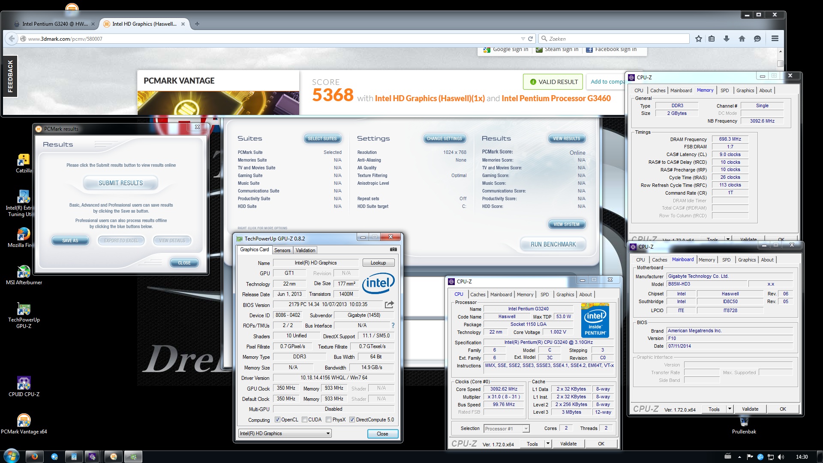Open CPUID CPU-Z desktop icon
823x463 pixels.
coord(24,386)
